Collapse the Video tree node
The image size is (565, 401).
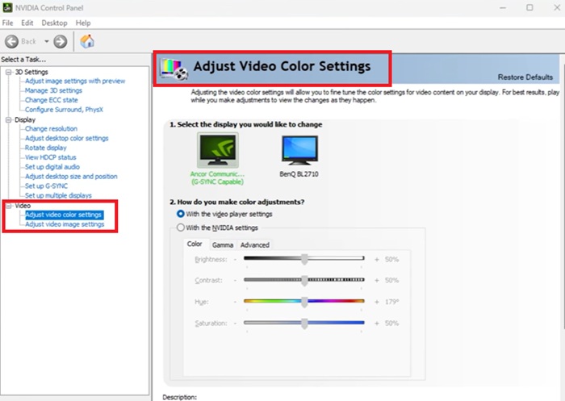[9, 206]
